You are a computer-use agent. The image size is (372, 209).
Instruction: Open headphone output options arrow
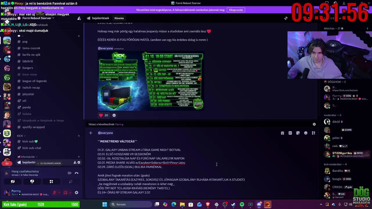pyautogui.click(x=70, y=192)
